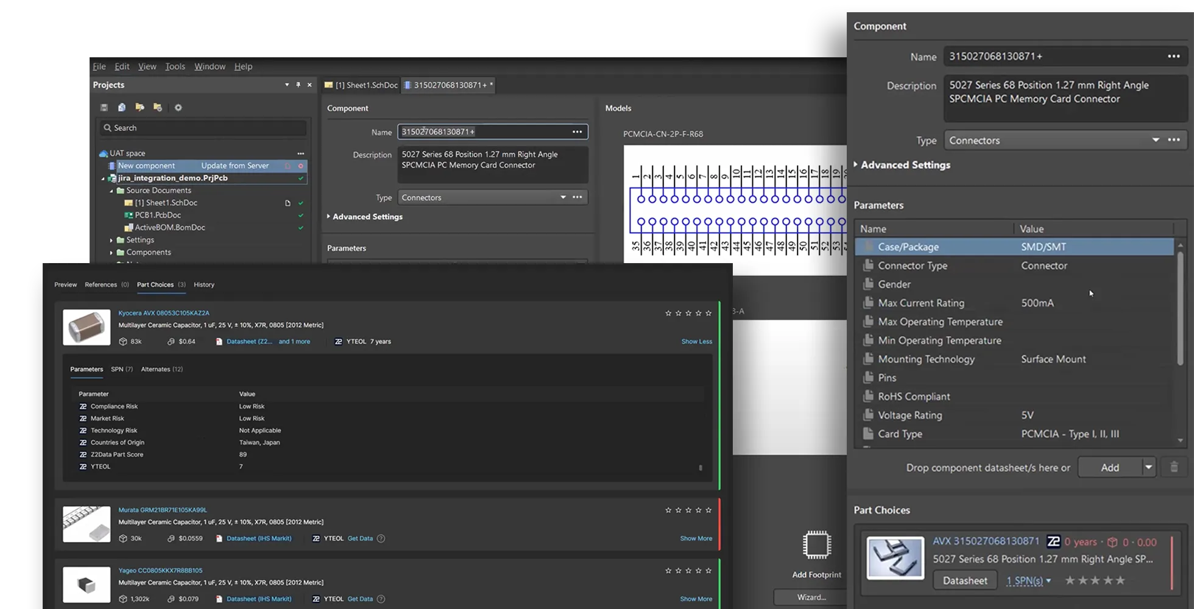
Task: Open the Projects panel dropdown arrow
Action: click(x=287, y=85)
